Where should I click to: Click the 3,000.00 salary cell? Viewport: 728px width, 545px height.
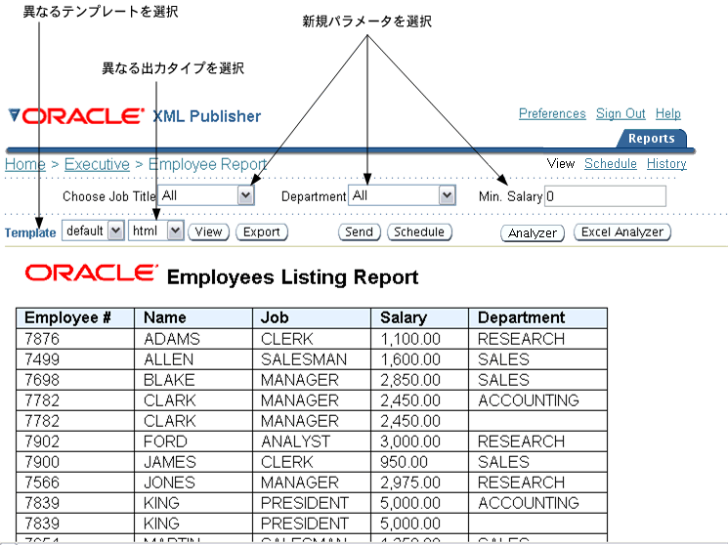pyautogui.click(x=420, y=441)
